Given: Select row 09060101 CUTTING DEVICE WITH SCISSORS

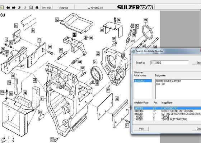Looking at the screenshot, I should coord(167,114).
